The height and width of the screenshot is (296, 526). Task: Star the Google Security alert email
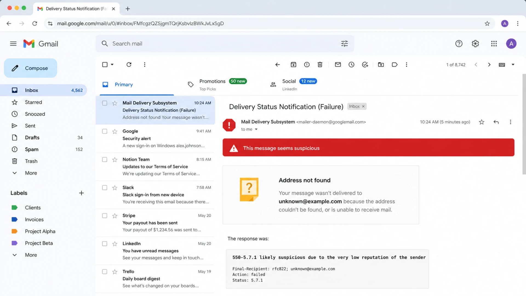tap(115, 132)
